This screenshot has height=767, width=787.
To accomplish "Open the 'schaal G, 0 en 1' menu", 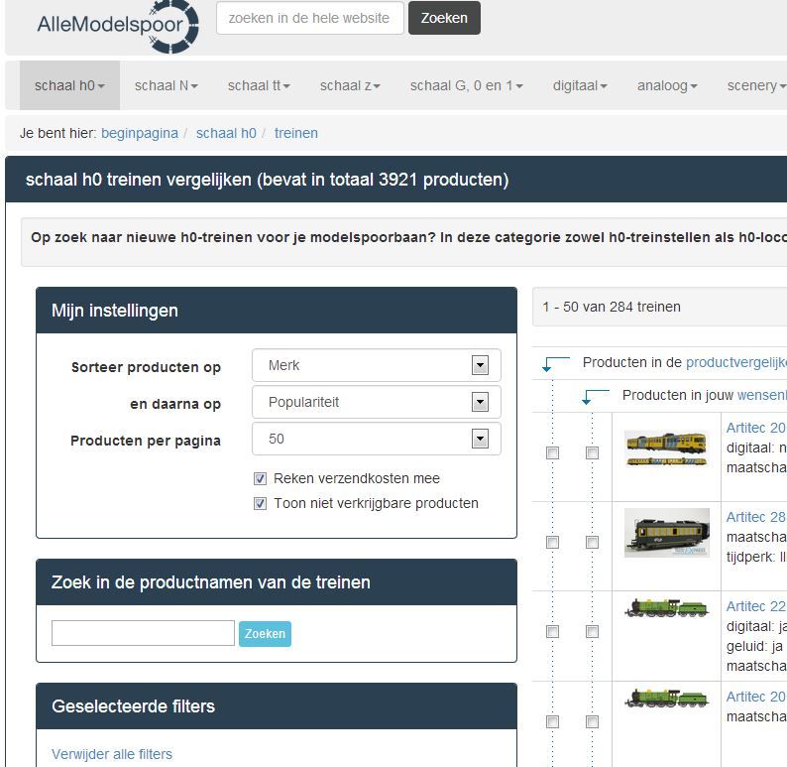I will 466,85.
